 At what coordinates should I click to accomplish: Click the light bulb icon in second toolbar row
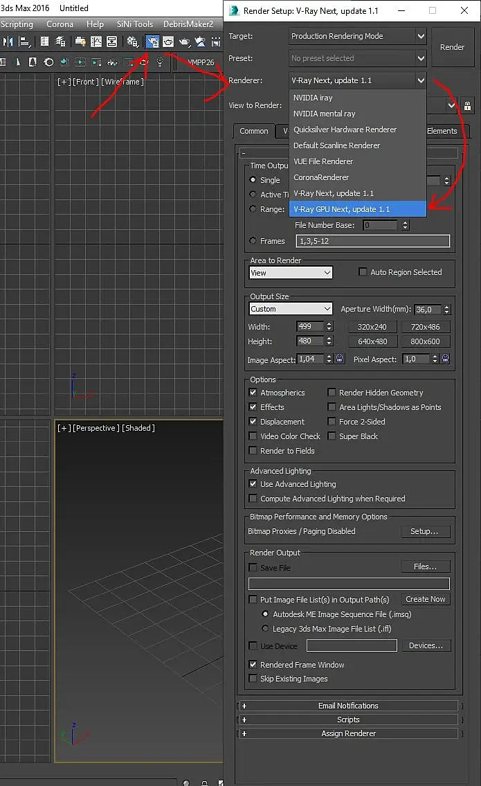(x=160, y=62)
